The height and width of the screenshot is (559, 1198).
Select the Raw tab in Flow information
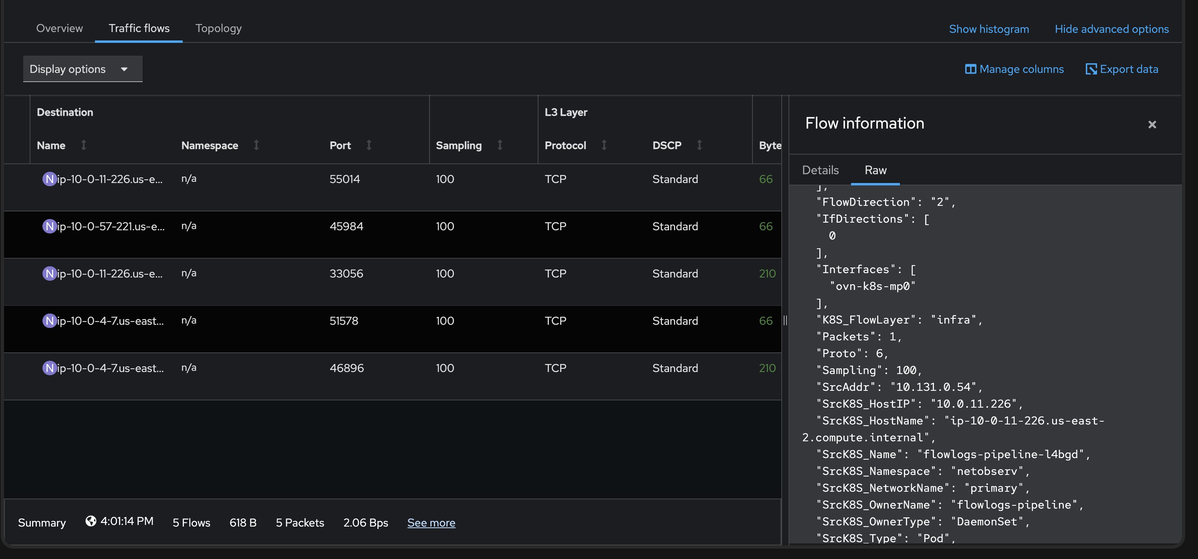[875, 170]
